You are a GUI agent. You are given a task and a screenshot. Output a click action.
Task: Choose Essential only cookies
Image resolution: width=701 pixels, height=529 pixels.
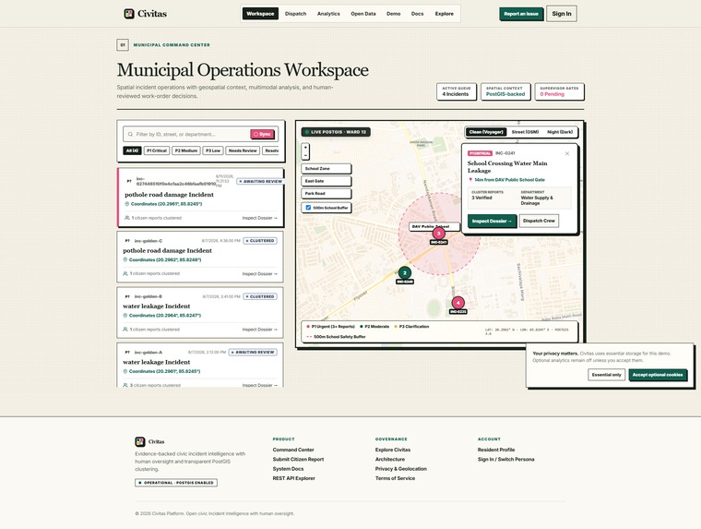[x=606, y=375]
